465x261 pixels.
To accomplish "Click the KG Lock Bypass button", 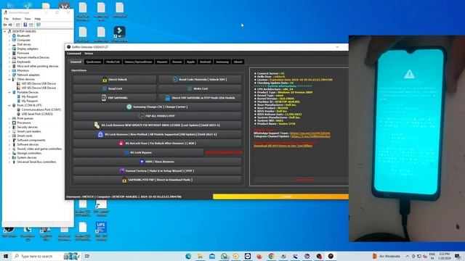I will pos(138,152).
